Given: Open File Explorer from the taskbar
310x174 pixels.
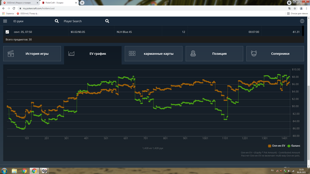Looking at the screenshot, I should [x=14, y=171].
